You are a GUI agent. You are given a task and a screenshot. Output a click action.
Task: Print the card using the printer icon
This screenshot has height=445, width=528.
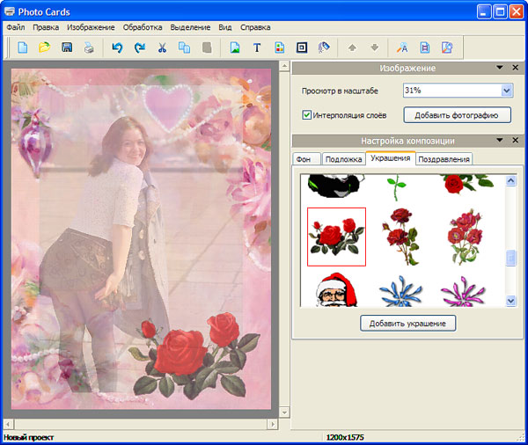click(89, 47)
